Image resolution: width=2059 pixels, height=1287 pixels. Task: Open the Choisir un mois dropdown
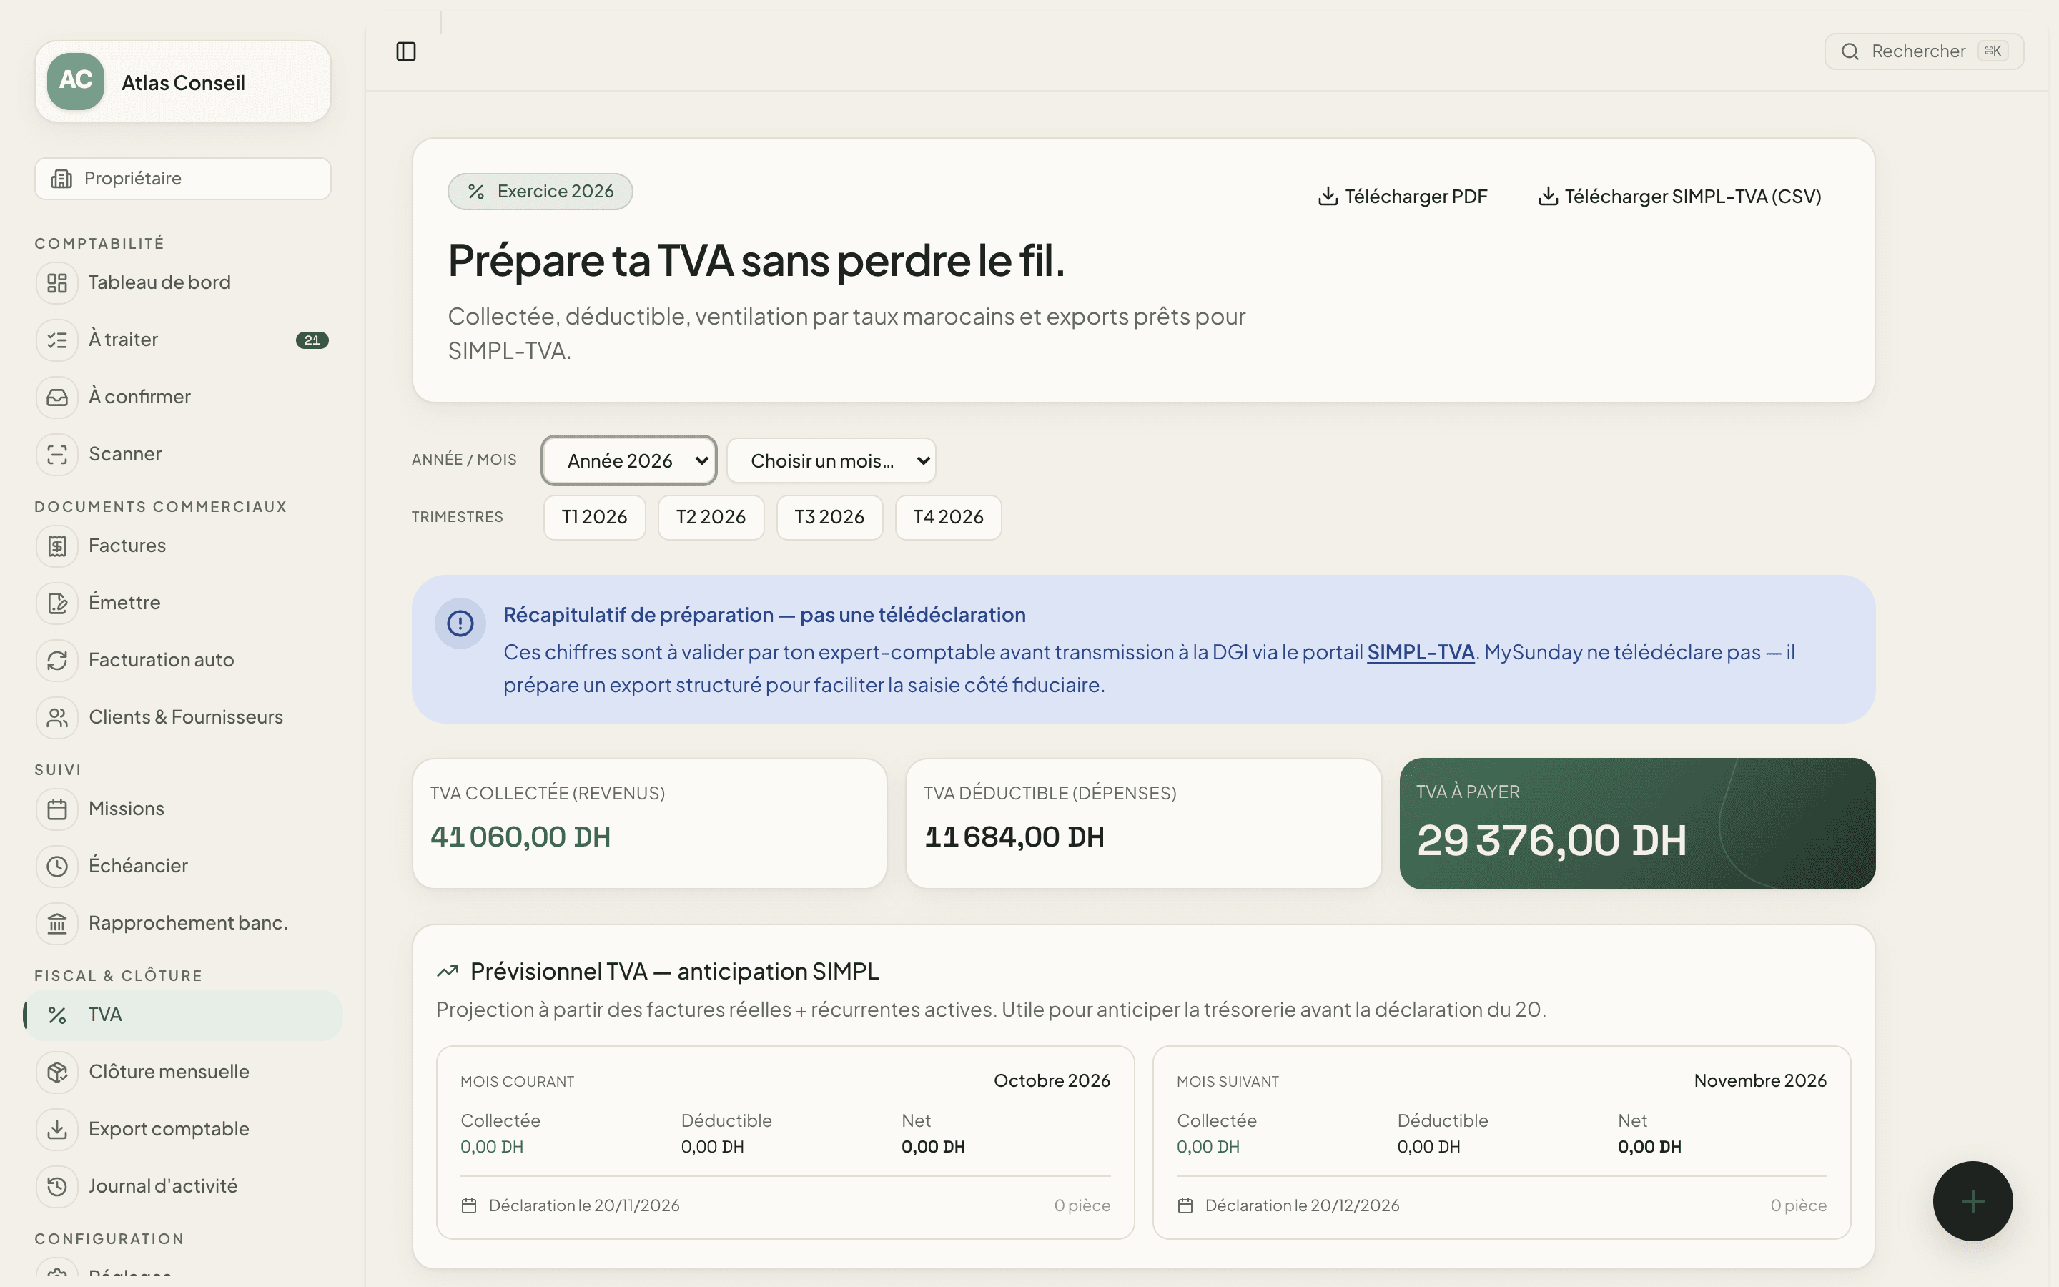831,460
